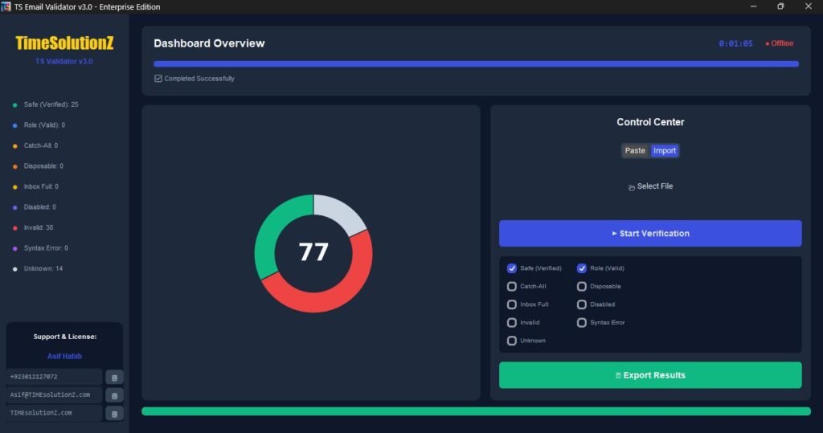Copy the phone number with its copy icon
Viewport: 823px width, 433px height.
[x=114, y=377]
